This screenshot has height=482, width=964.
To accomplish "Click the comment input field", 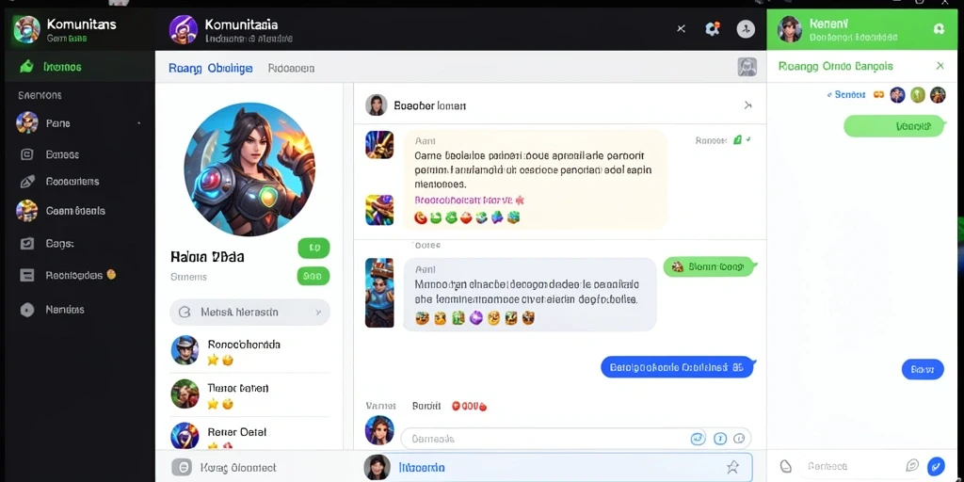I will coord(575,439).
